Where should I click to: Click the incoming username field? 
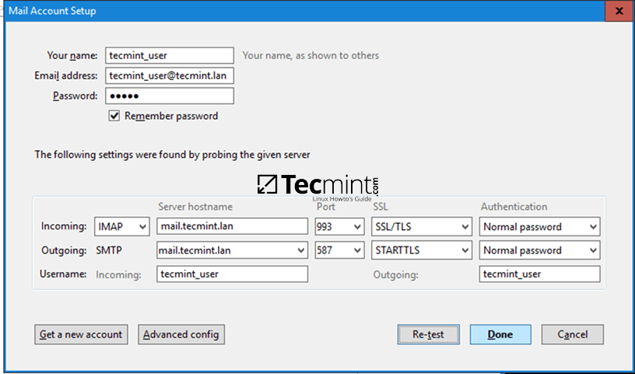[x=232, y=274]
